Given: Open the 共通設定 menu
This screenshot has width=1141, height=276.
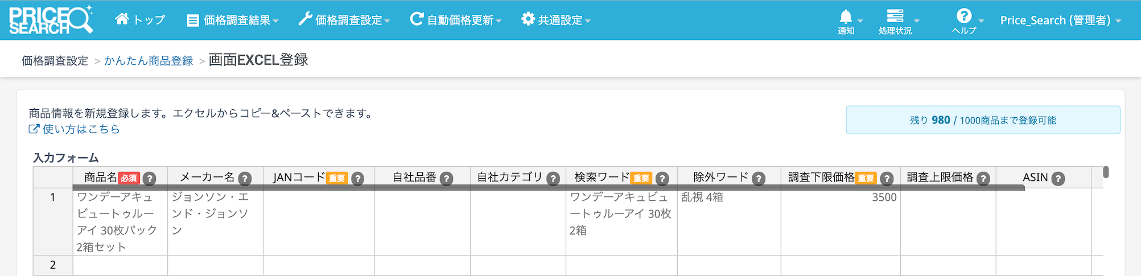Looking at the screenshot, I should [556, 20].
